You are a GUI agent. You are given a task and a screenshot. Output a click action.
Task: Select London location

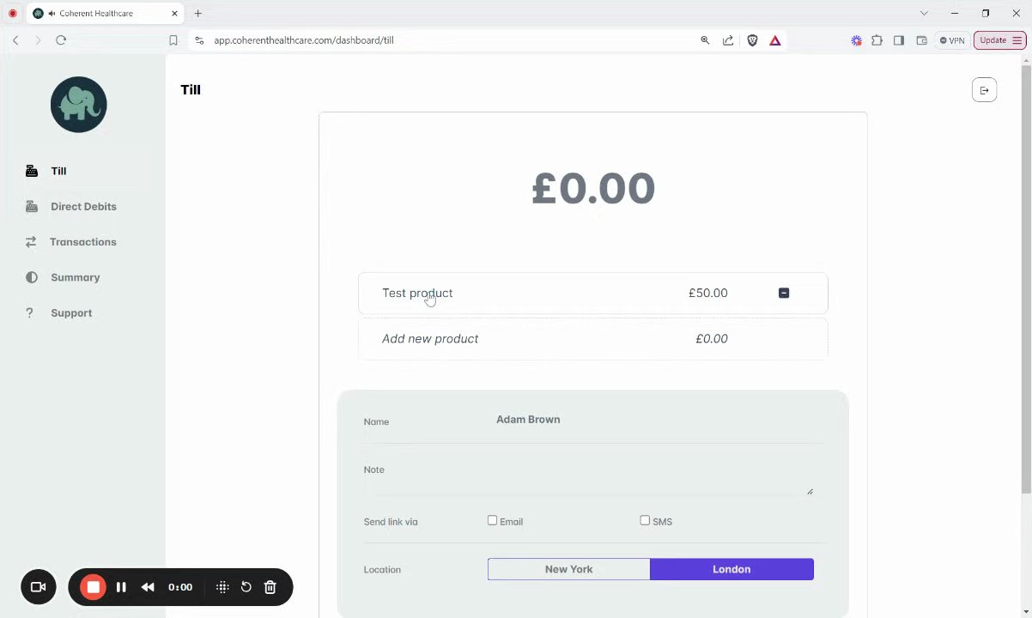click(732, 569)
